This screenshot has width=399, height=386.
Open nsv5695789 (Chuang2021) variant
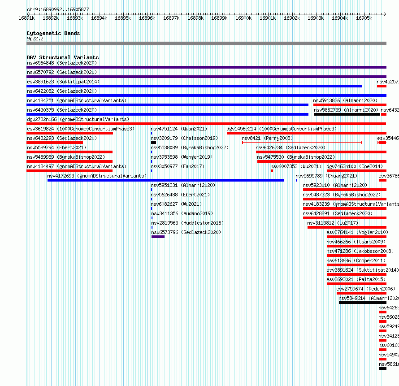(326, 176)
